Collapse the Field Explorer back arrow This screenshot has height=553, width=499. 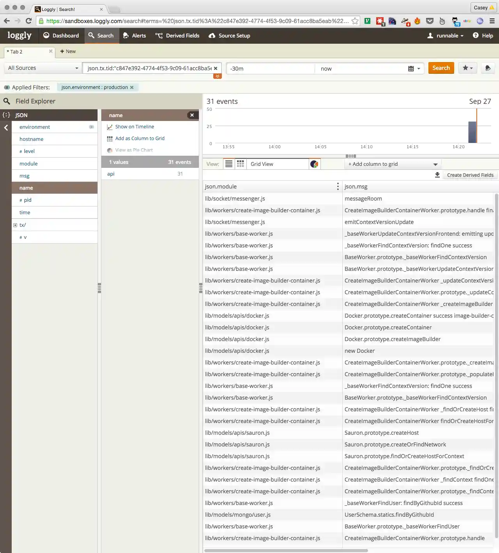tap(6, 128)
